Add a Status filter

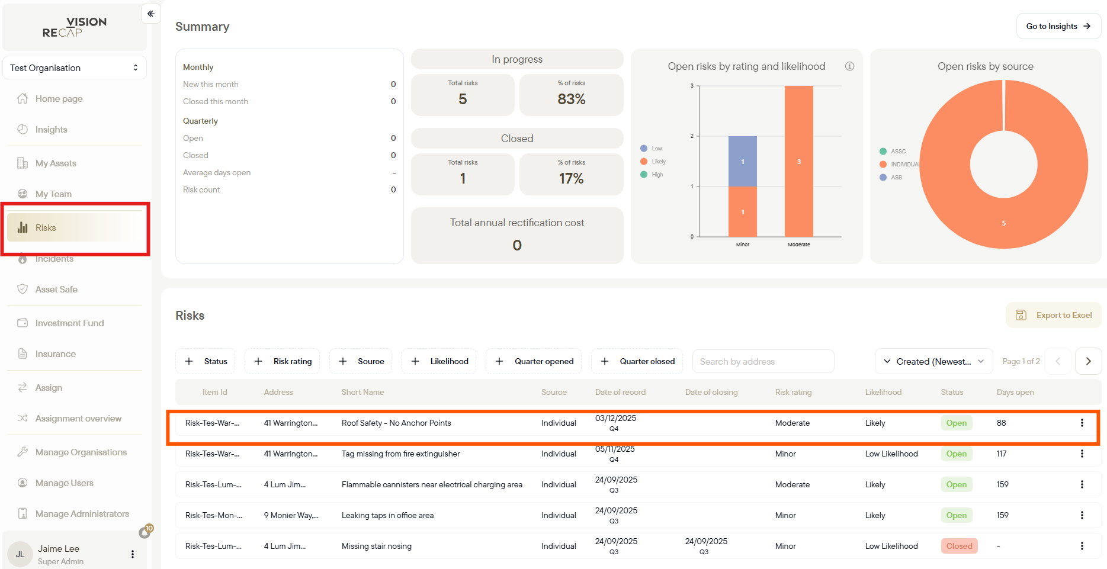pyautogui.click(x=206, y=361)
